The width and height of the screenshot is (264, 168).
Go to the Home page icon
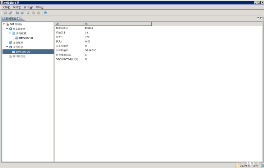click(x=45, y=13)
